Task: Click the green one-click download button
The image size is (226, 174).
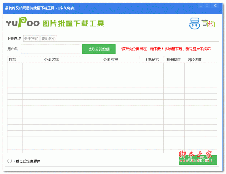Action: click(198, 160)
